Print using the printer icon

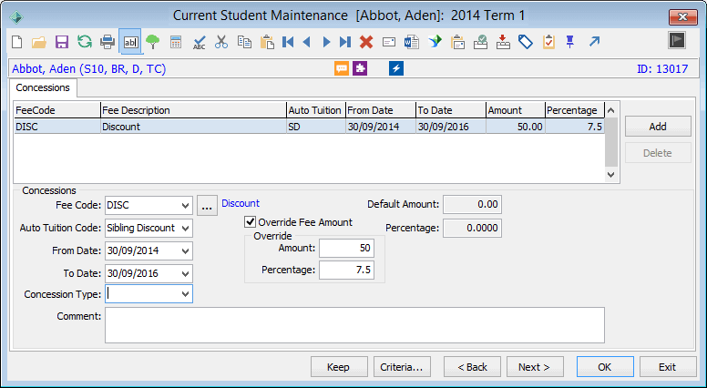[108, 43]
